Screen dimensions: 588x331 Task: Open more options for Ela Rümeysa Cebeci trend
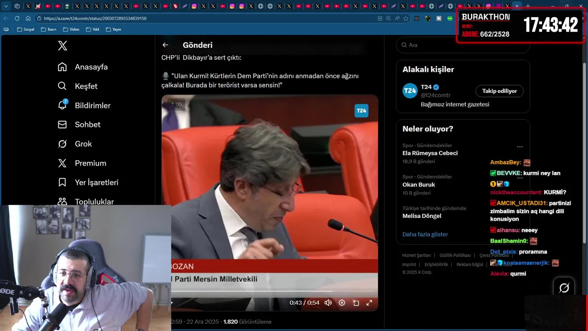(520, 147)
